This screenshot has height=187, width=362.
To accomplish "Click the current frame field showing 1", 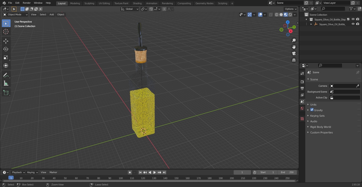I will pyautogui.click(x=242, y=172).
